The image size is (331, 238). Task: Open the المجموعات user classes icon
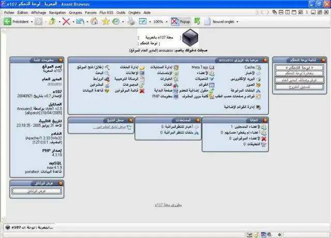click(142, 85)
